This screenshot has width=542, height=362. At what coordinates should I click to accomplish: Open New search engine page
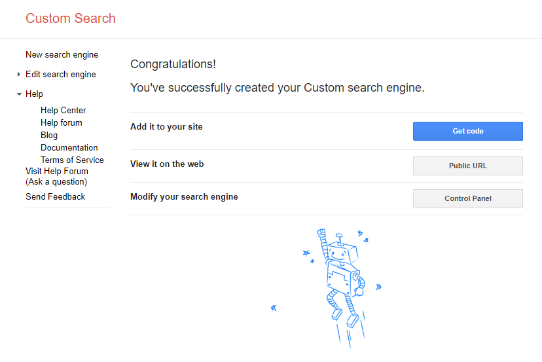pyautogui.click(x=62, y=55)
